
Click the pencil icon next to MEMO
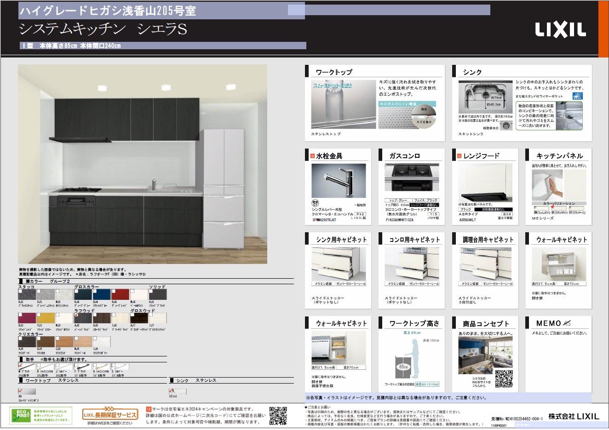567,323
